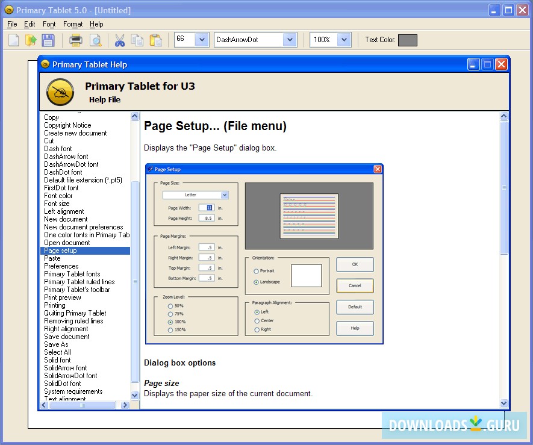This screenshot has height=445, width=533.
Task: Click the Open document toolbar icon
Action: (x=31, y=40)
